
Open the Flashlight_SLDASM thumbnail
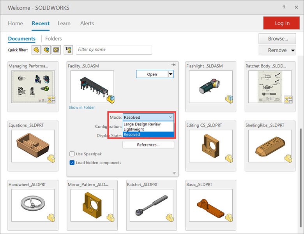[x=211, y=87]
